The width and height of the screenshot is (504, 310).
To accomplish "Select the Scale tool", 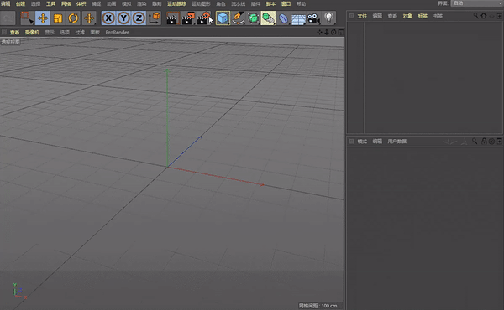I will [58, 18].
